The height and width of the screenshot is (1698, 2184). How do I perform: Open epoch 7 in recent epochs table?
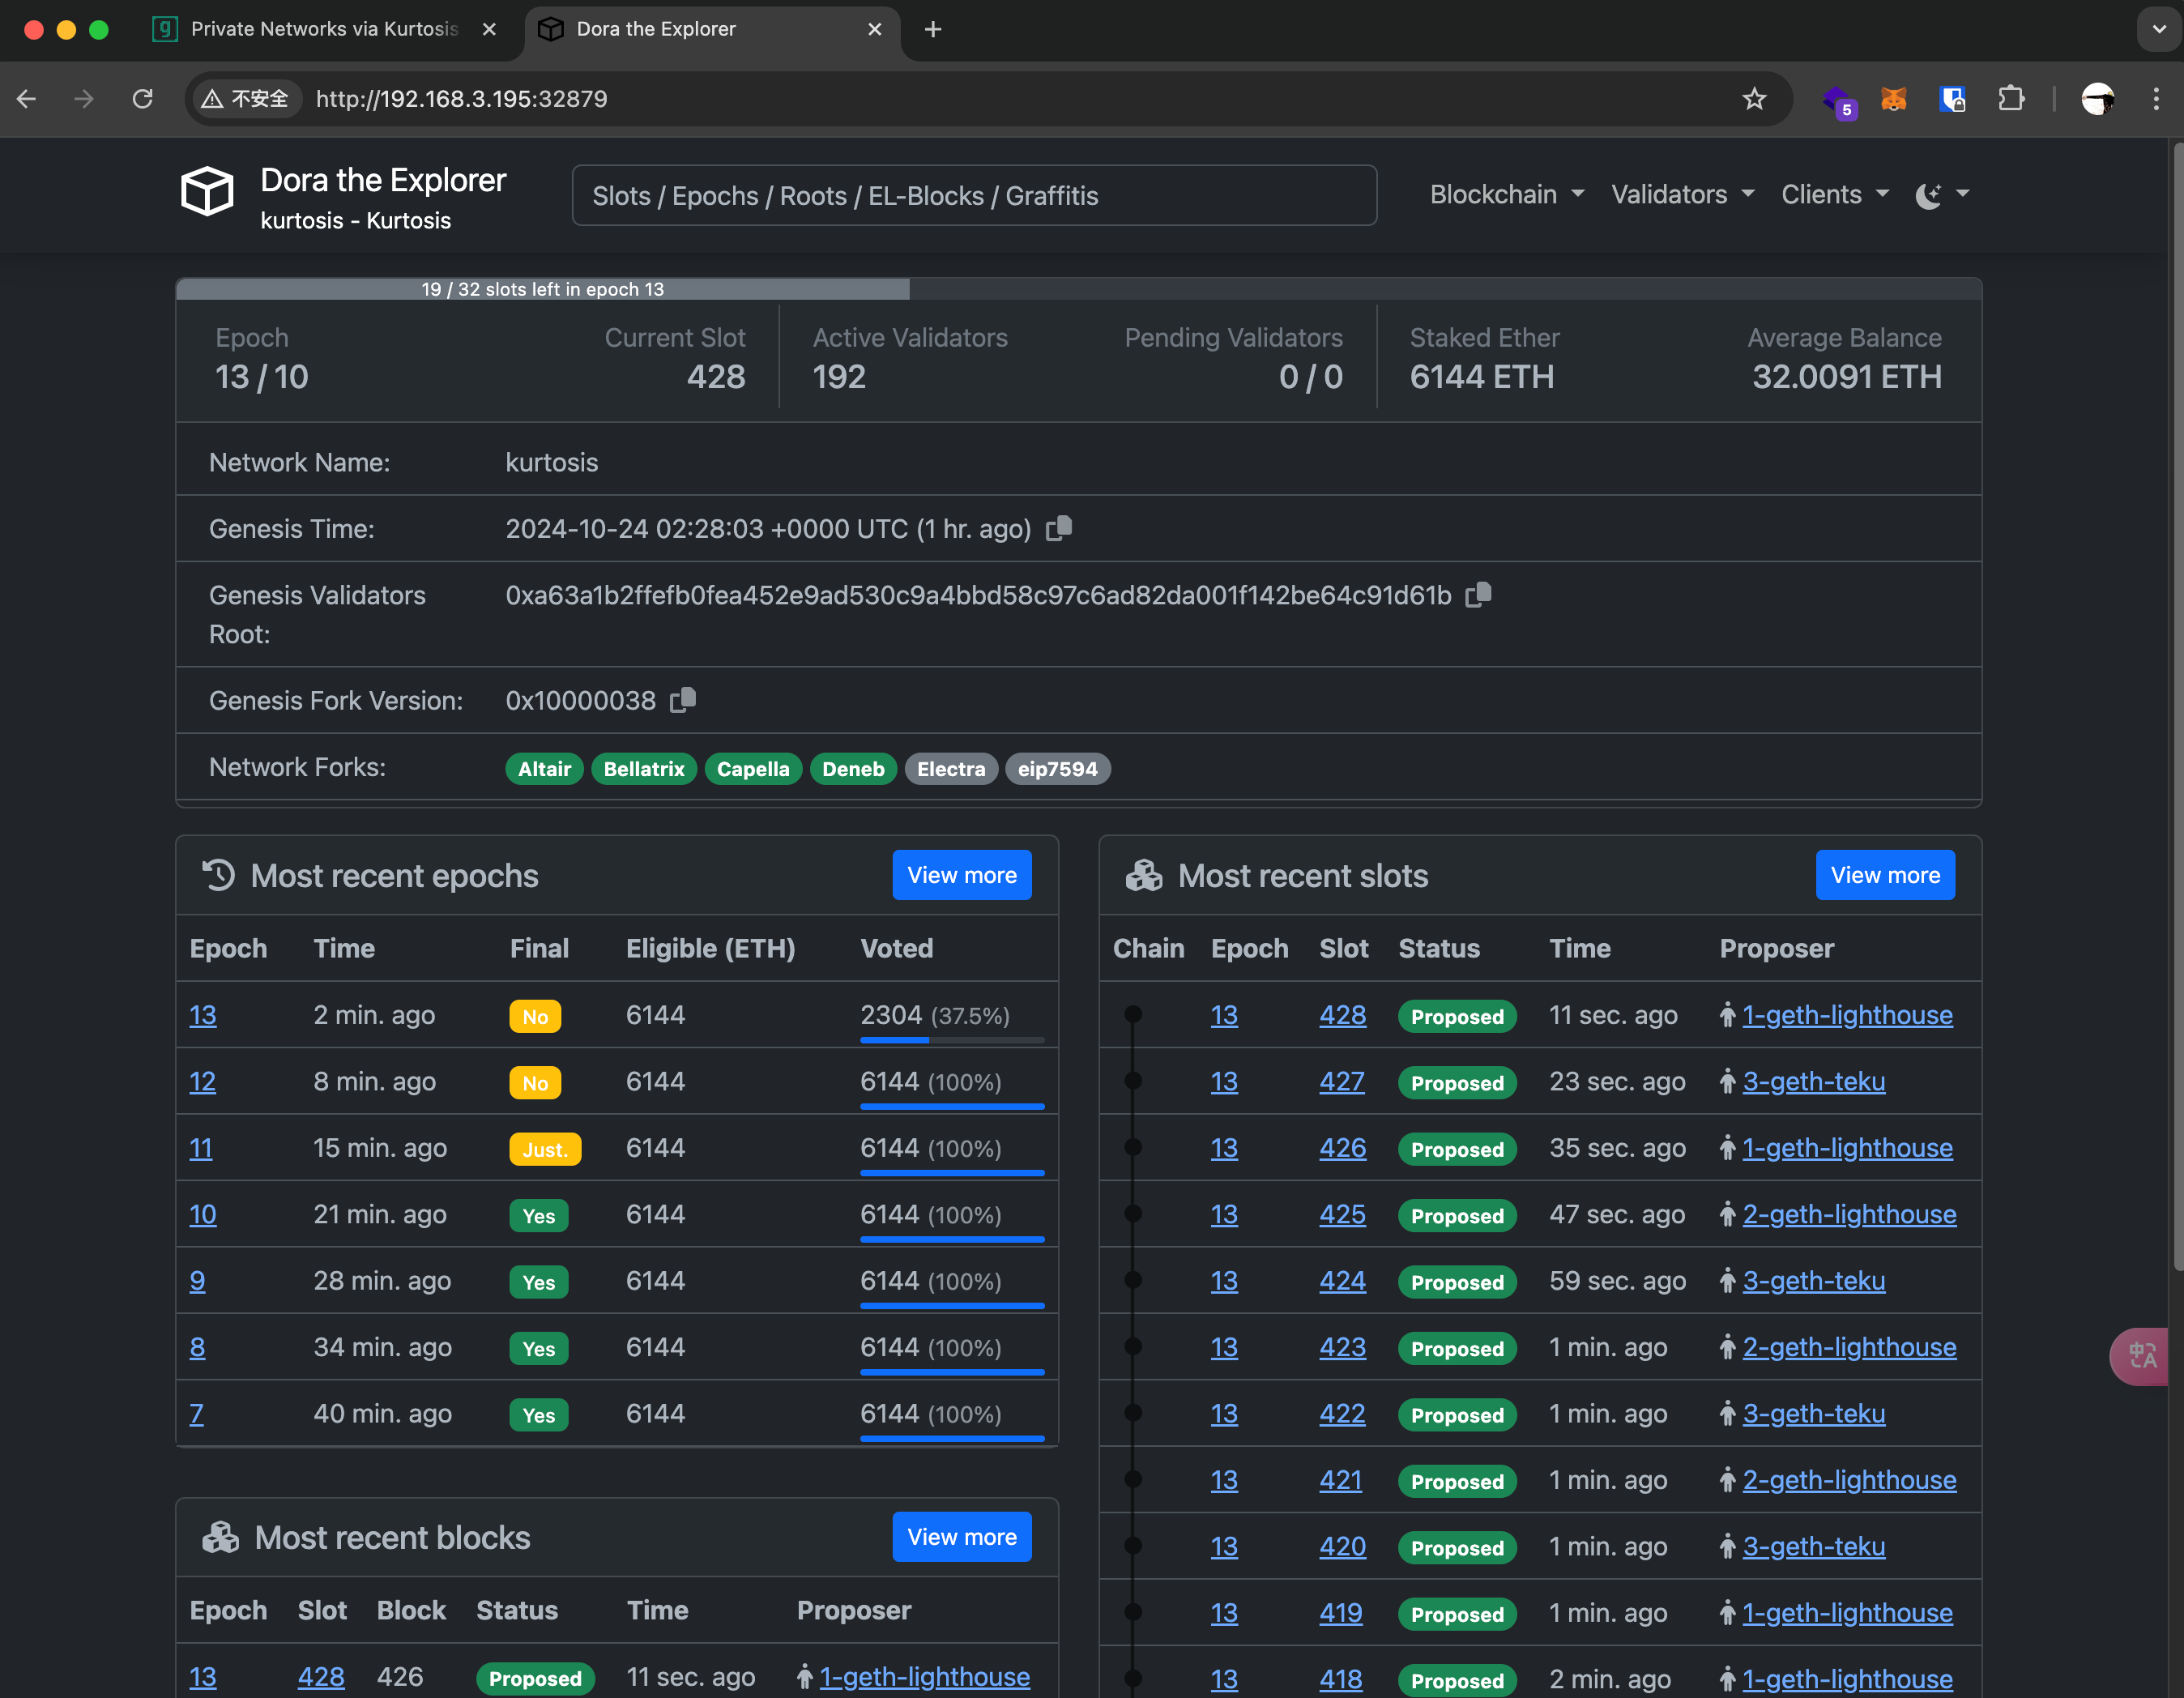click(x=196, y=1414)
